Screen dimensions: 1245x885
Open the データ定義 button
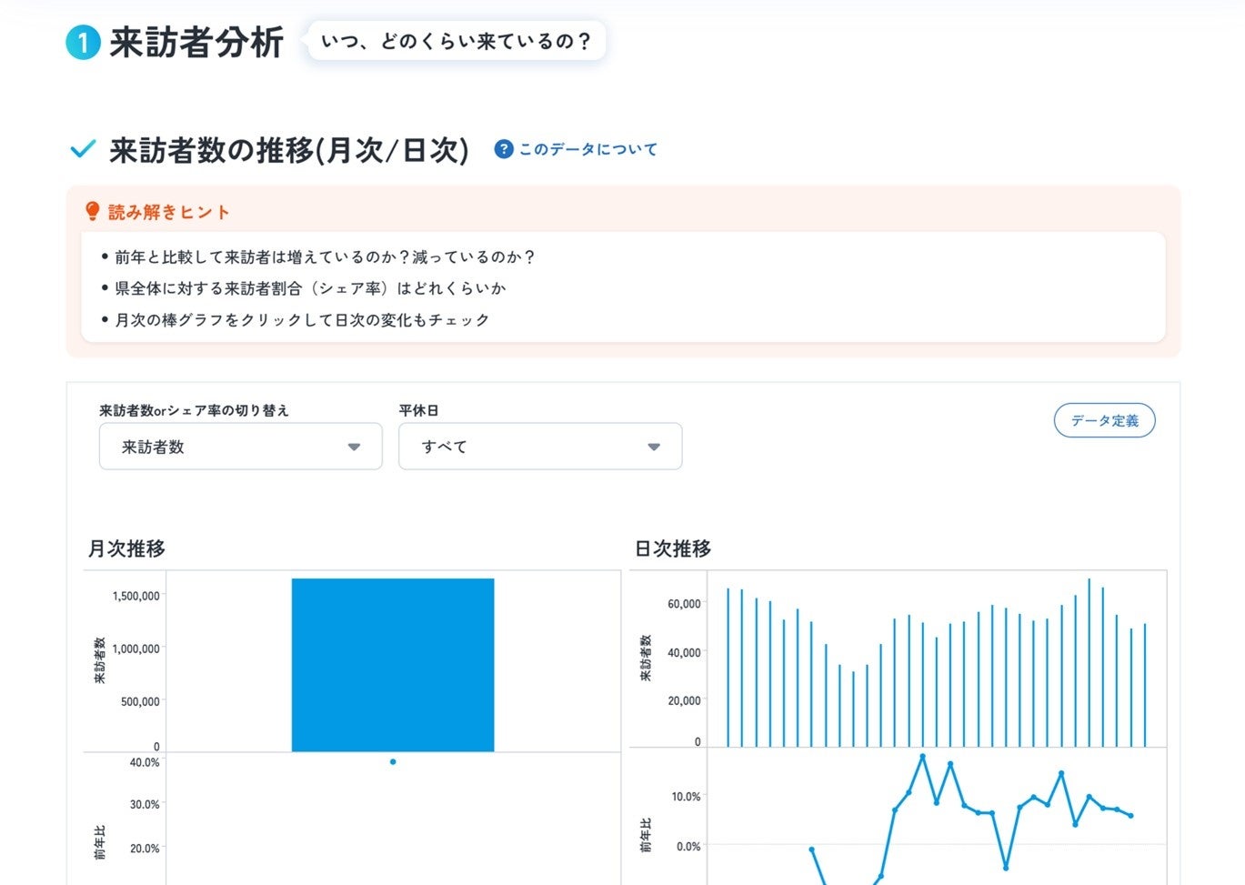[x=1104, y=420]
